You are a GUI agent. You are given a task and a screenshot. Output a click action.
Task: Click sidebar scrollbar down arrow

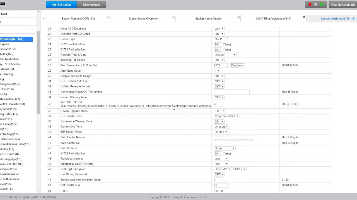click(x=38, y=191)
